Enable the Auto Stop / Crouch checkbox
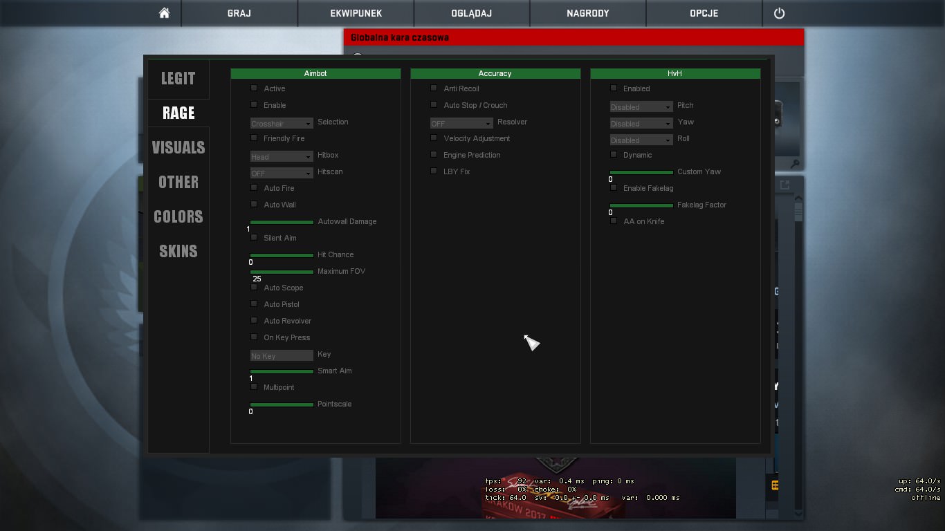The height and width of the screenshot is (531, 945). (434, 104)
